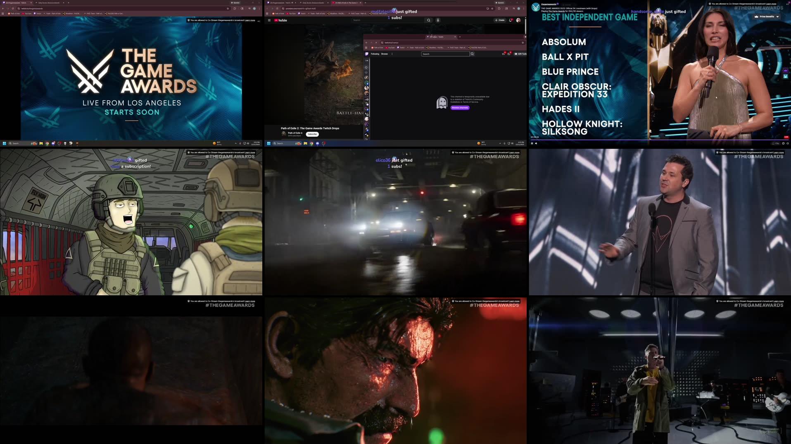Open YouTube notifications bell
This screenshot has height=444, width=791.
pyautogui.click(x=510, y=20)
